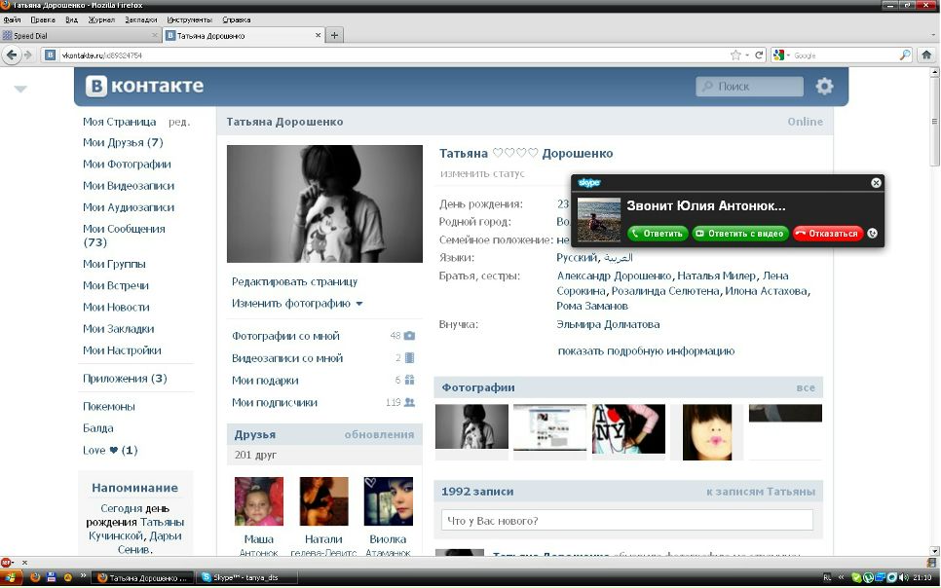Image resolution: width=941 pixels, height=588 pixels.
Task: Open the Закладки menu
Action: point(140,19)
